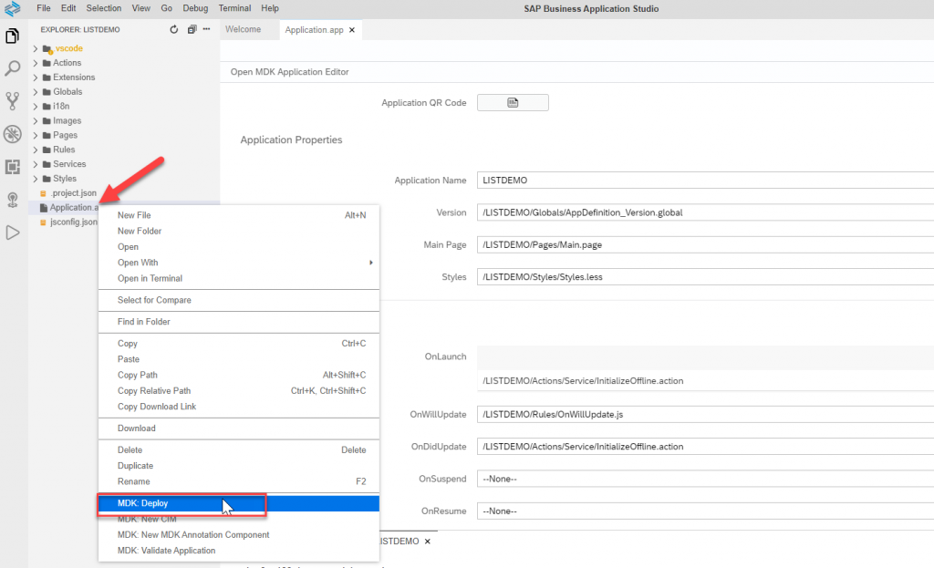The image size is (934, 568).
Task: Choose Rename in context menu
Action: (239, 481)
